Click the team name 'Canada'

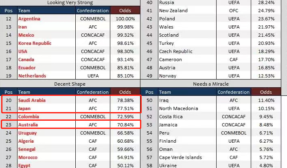[26, 60]
